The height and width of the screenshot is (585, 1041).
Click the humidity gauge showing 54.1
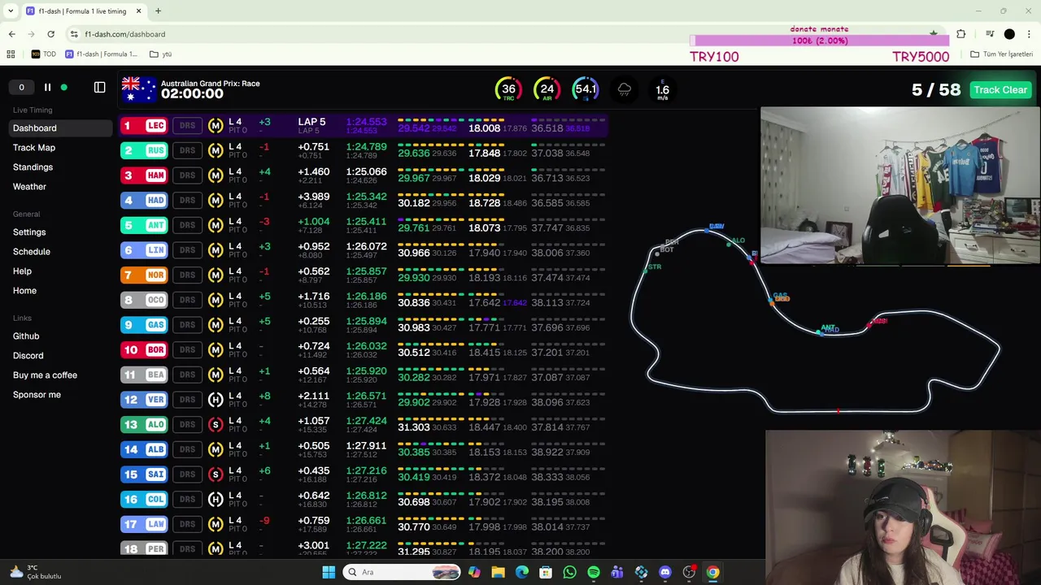586,89
